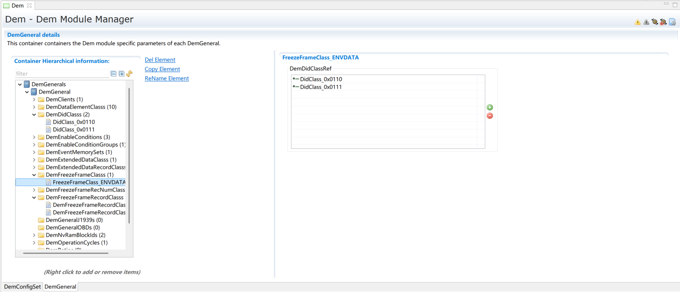Click the Del Element link
Screen dimensions: 680x292
tap(160, 60)
